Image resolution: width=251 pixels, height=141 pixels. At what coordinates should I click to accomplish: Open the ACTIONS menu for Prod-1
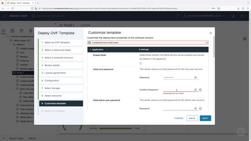(x=86, y=25)
